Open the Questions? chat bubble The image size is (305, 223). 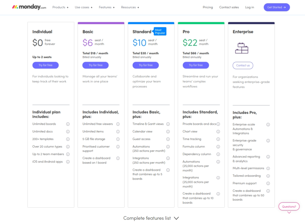[289, 206]
